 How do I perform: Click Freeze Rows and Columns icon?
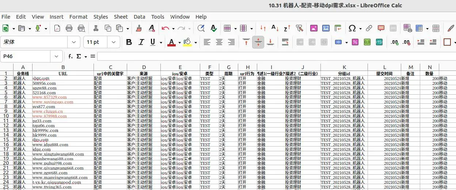419,28
